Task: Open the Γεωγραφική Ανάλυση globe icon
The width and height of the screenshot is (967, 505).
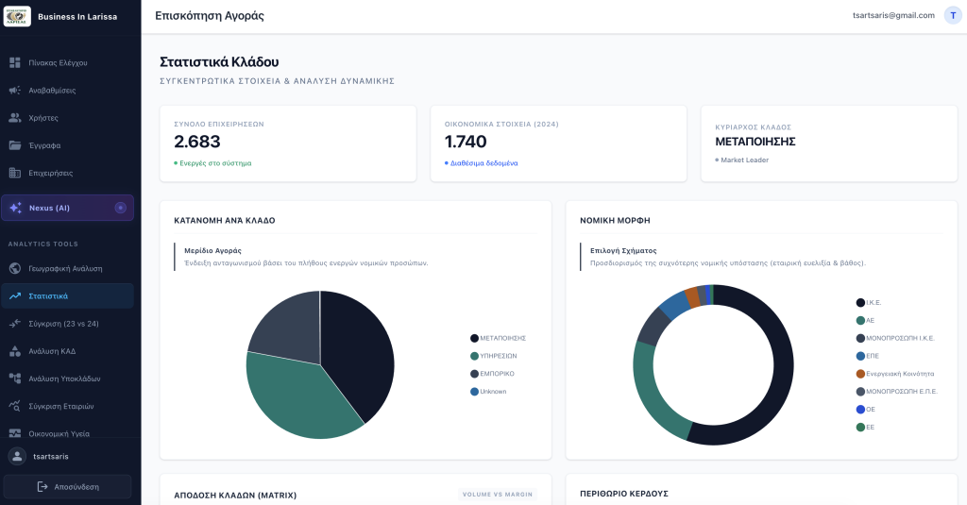Action: click(15, 269)
